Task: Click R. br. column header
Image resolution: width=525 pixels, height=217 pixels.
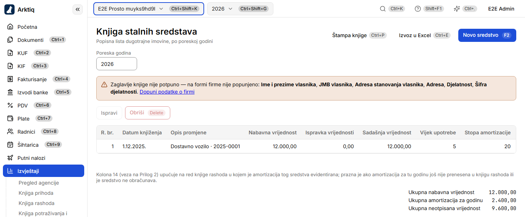Action: point(107,133)
